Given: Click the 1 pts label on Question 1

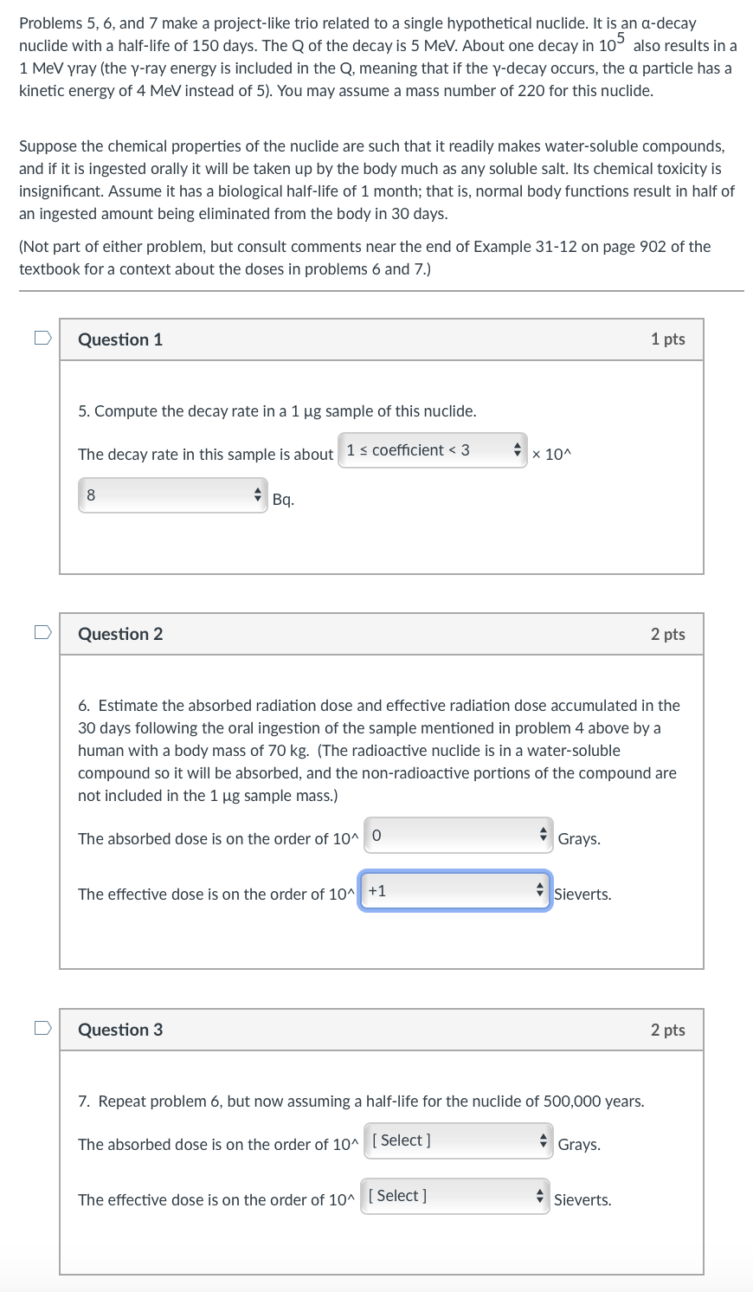Looking at the screenshot, I should 666,339.
